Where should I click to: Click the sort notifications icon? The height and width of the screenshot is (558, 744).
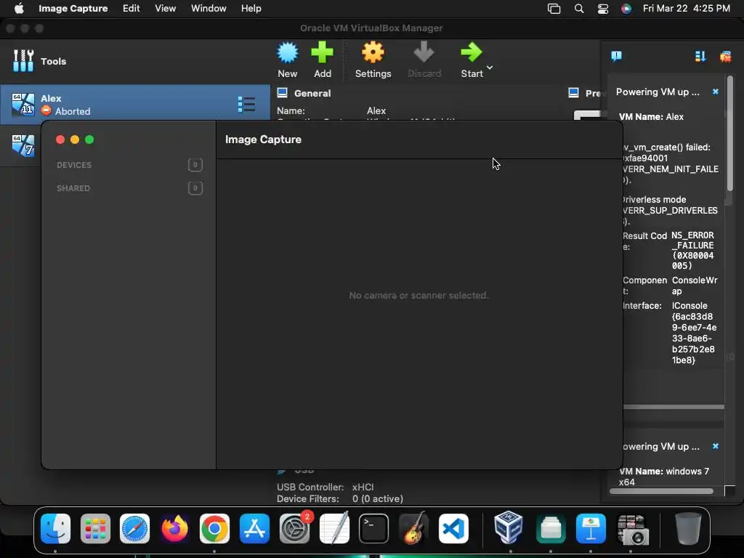pos(700,57)
